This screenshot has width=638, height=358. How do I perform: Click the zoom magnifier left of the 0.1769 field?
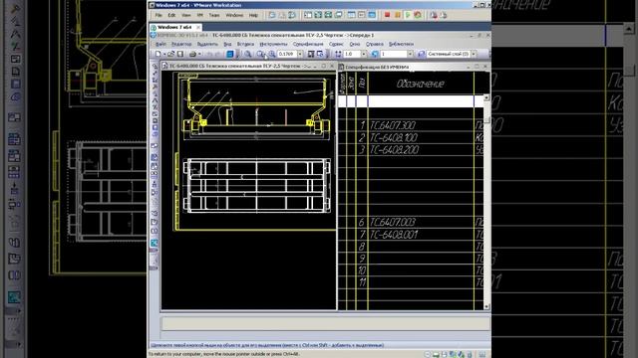pyautogui.click(x=272, y=54)
